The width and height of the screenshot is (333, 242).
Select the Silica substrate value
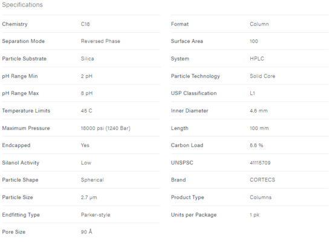[87, 59]
